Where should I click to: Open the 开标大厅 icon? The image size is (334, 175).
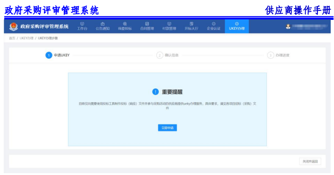coord(191,24)
